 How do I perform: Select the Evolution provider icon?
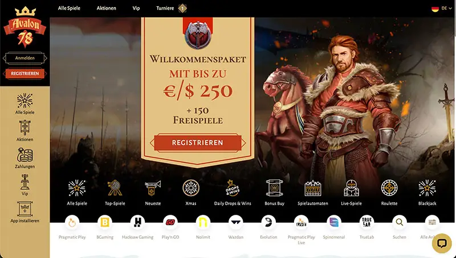268,222
